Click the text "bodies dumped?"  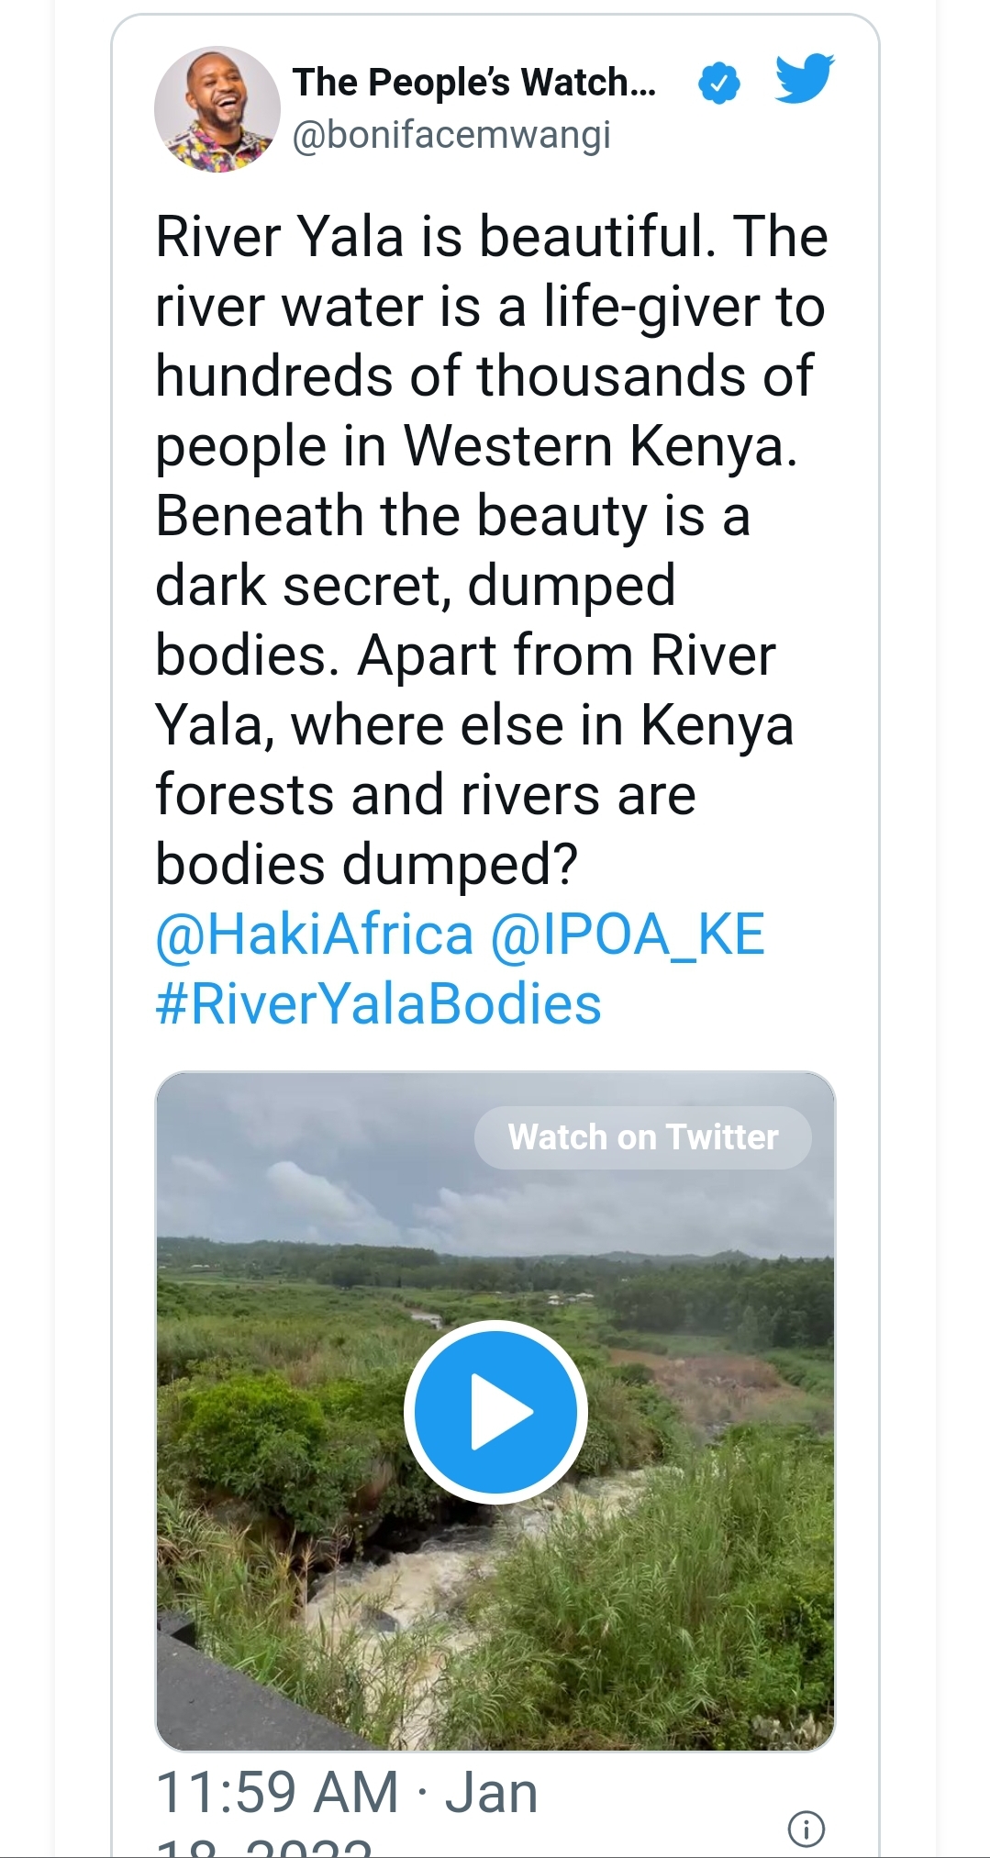[x=366, y=865]
